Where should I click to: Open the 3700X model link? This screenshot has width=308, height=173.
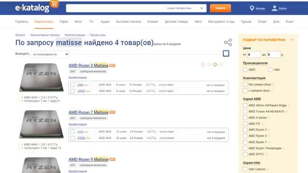[x=81, y=138]
